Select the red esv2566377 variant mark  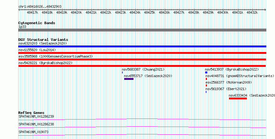point(206,85)
